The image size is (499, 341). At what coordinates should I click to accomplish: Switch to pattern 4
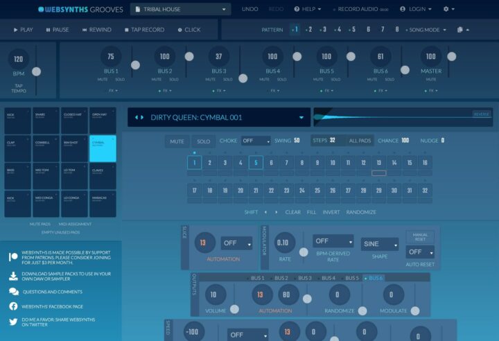tap(338, 30)
